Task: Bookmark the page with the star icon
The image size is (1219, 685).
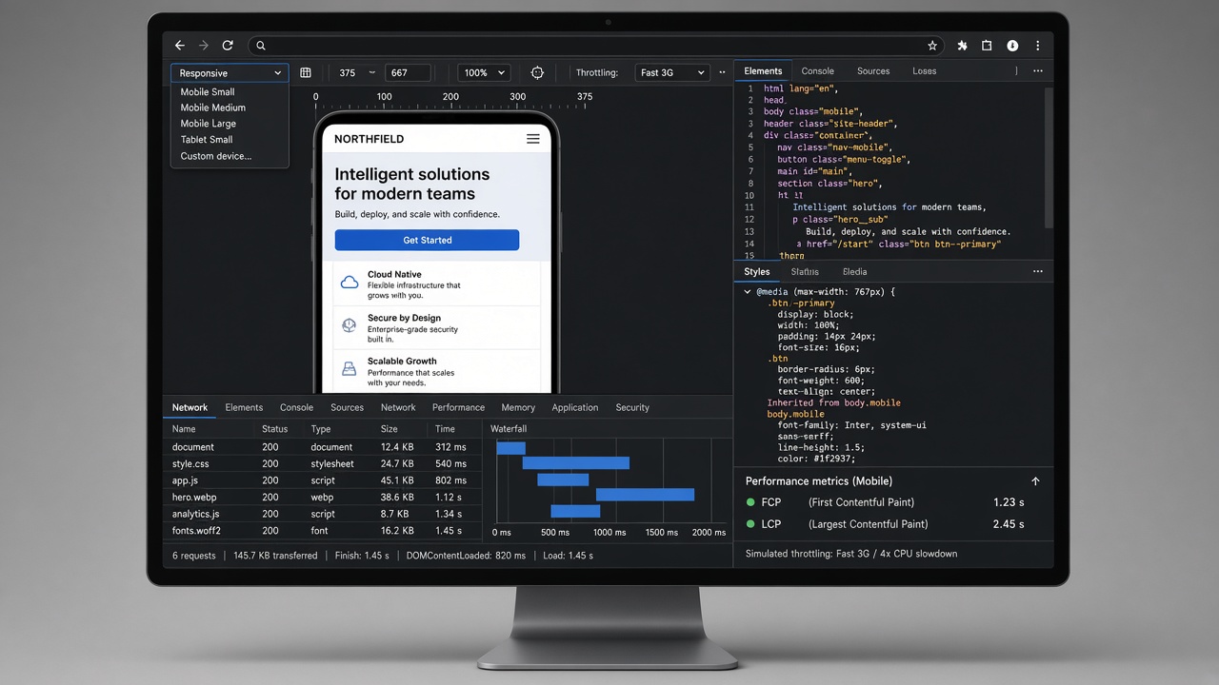Action: [932, 46]
